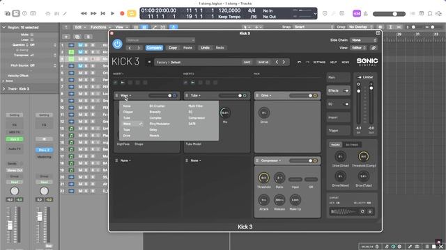This screenshot has width=446, height=250.
Task: Click the Compare button
Action: pyautogui.click(x=154, y=48)
